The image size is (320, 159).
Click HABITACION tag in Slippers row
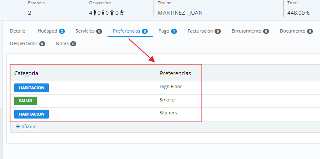click(32, 114)
